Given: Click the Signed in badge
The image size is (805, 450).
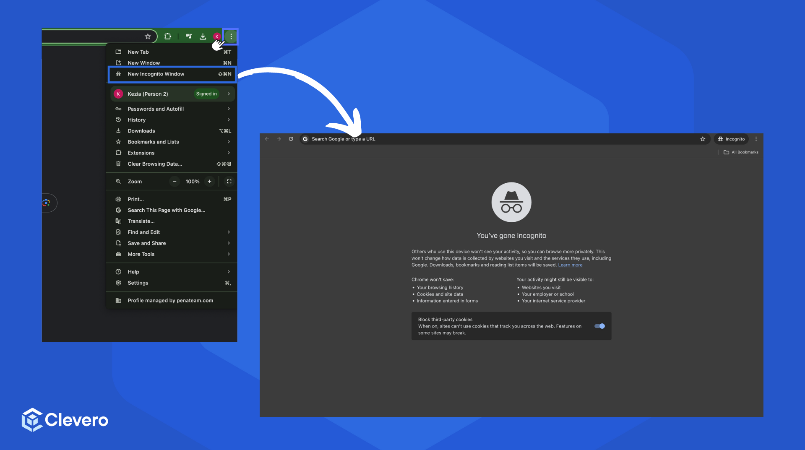Looking at the screenshot, I should pos(206,94).
